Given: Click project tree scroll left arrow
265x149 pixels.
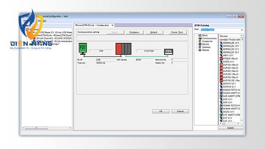Looking at the screenshot, I should (23, 128).
